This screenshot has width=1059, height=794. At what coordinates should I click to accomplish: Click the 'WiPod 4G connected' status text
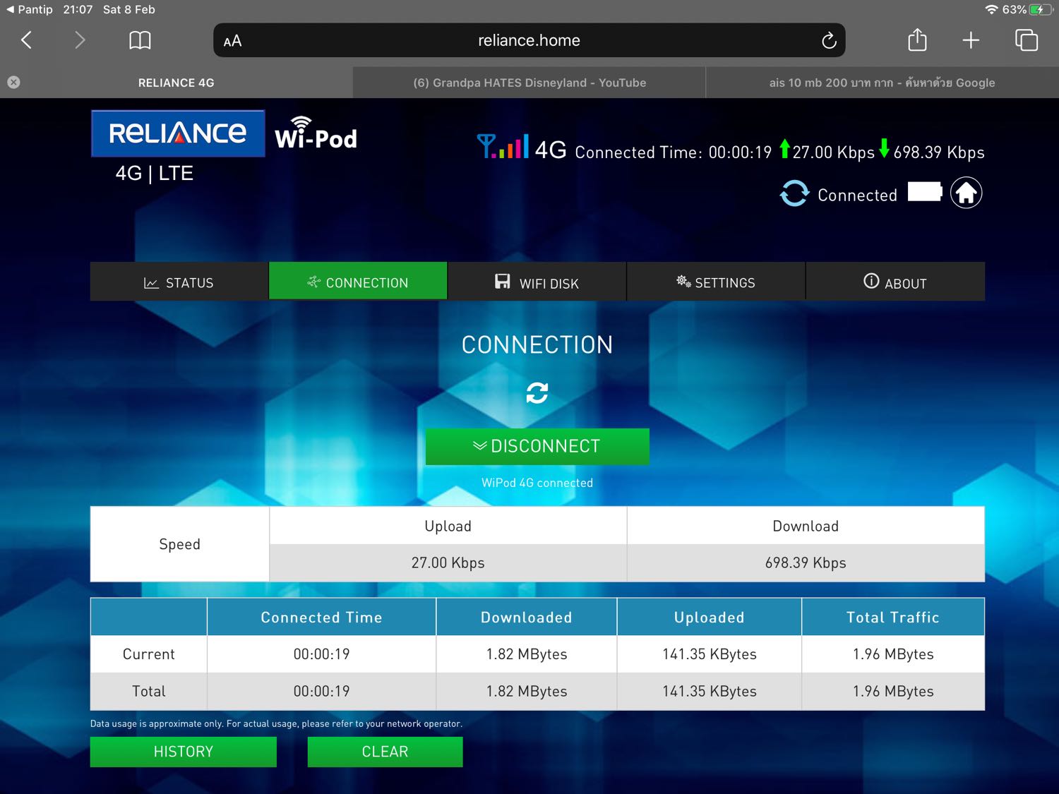click(537, 483)
